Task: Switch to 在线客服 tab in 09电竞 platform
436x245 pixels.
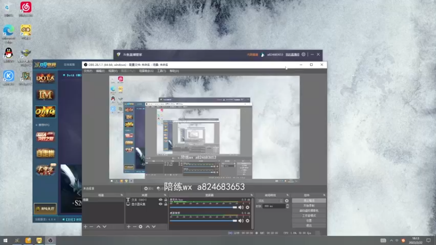Action: 69,65
